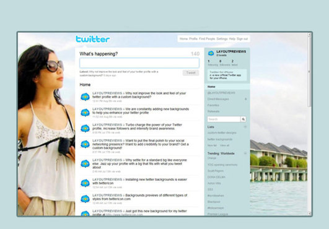Open the LAYOUTPREVIEWS name link in sidebar

[231, 51]
